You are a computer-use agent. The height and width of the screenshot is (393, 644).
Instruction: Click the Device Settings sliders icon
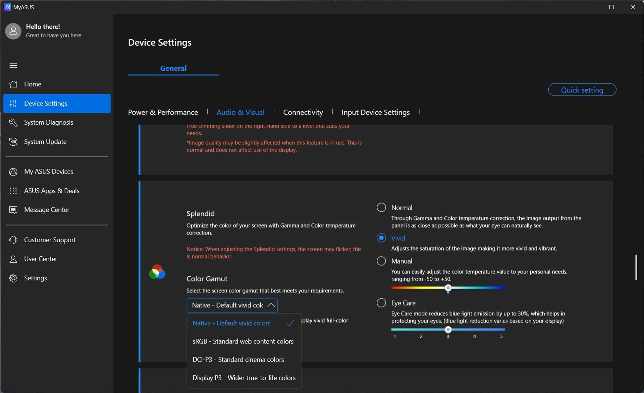13,104
